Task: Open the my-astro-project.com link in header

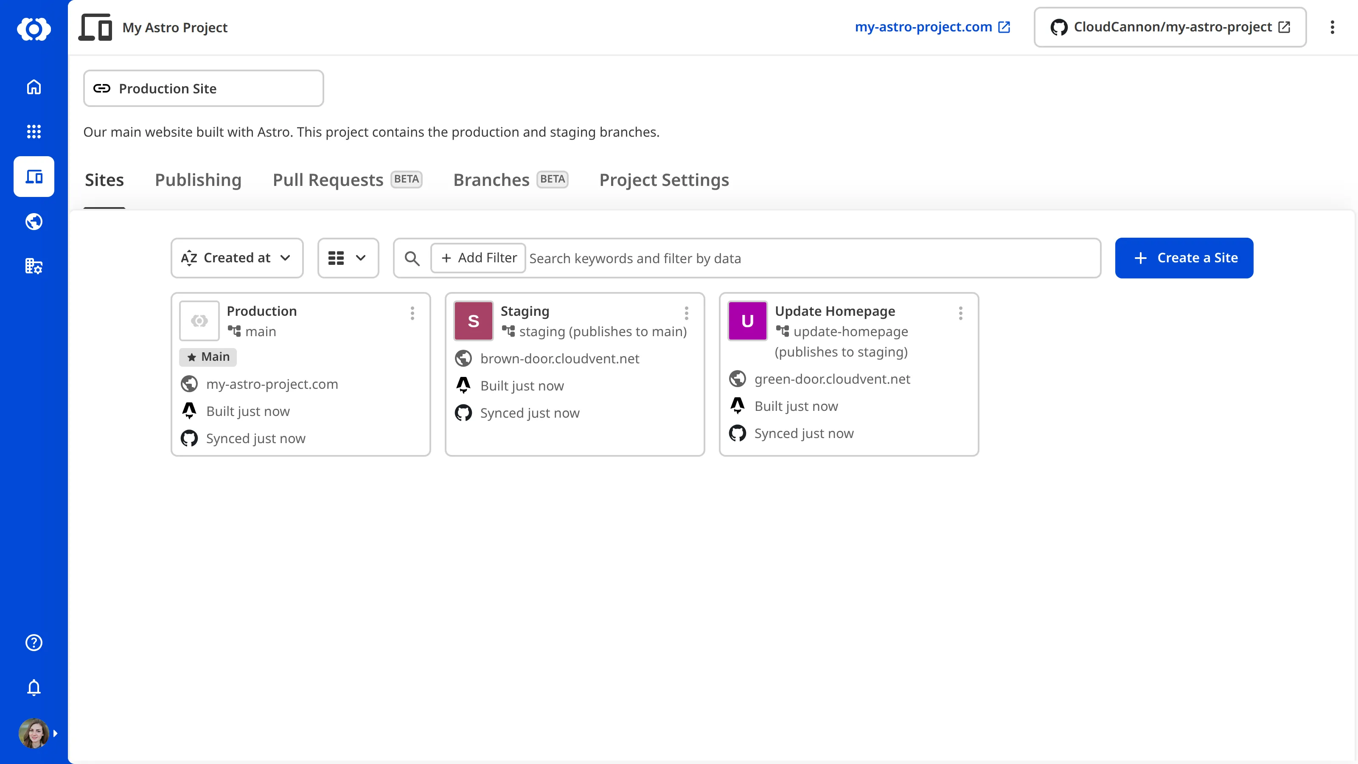Action: 932,27
